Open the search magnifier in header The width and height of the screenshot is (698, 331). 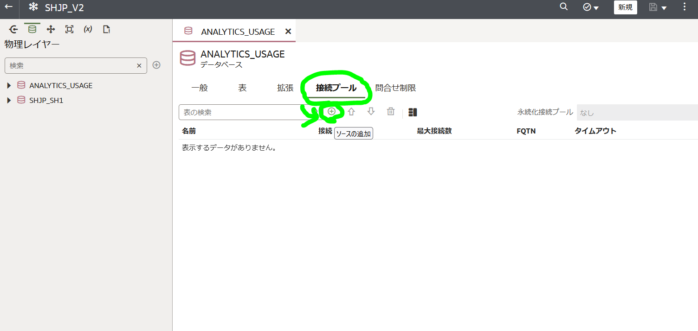pos(564,7)
